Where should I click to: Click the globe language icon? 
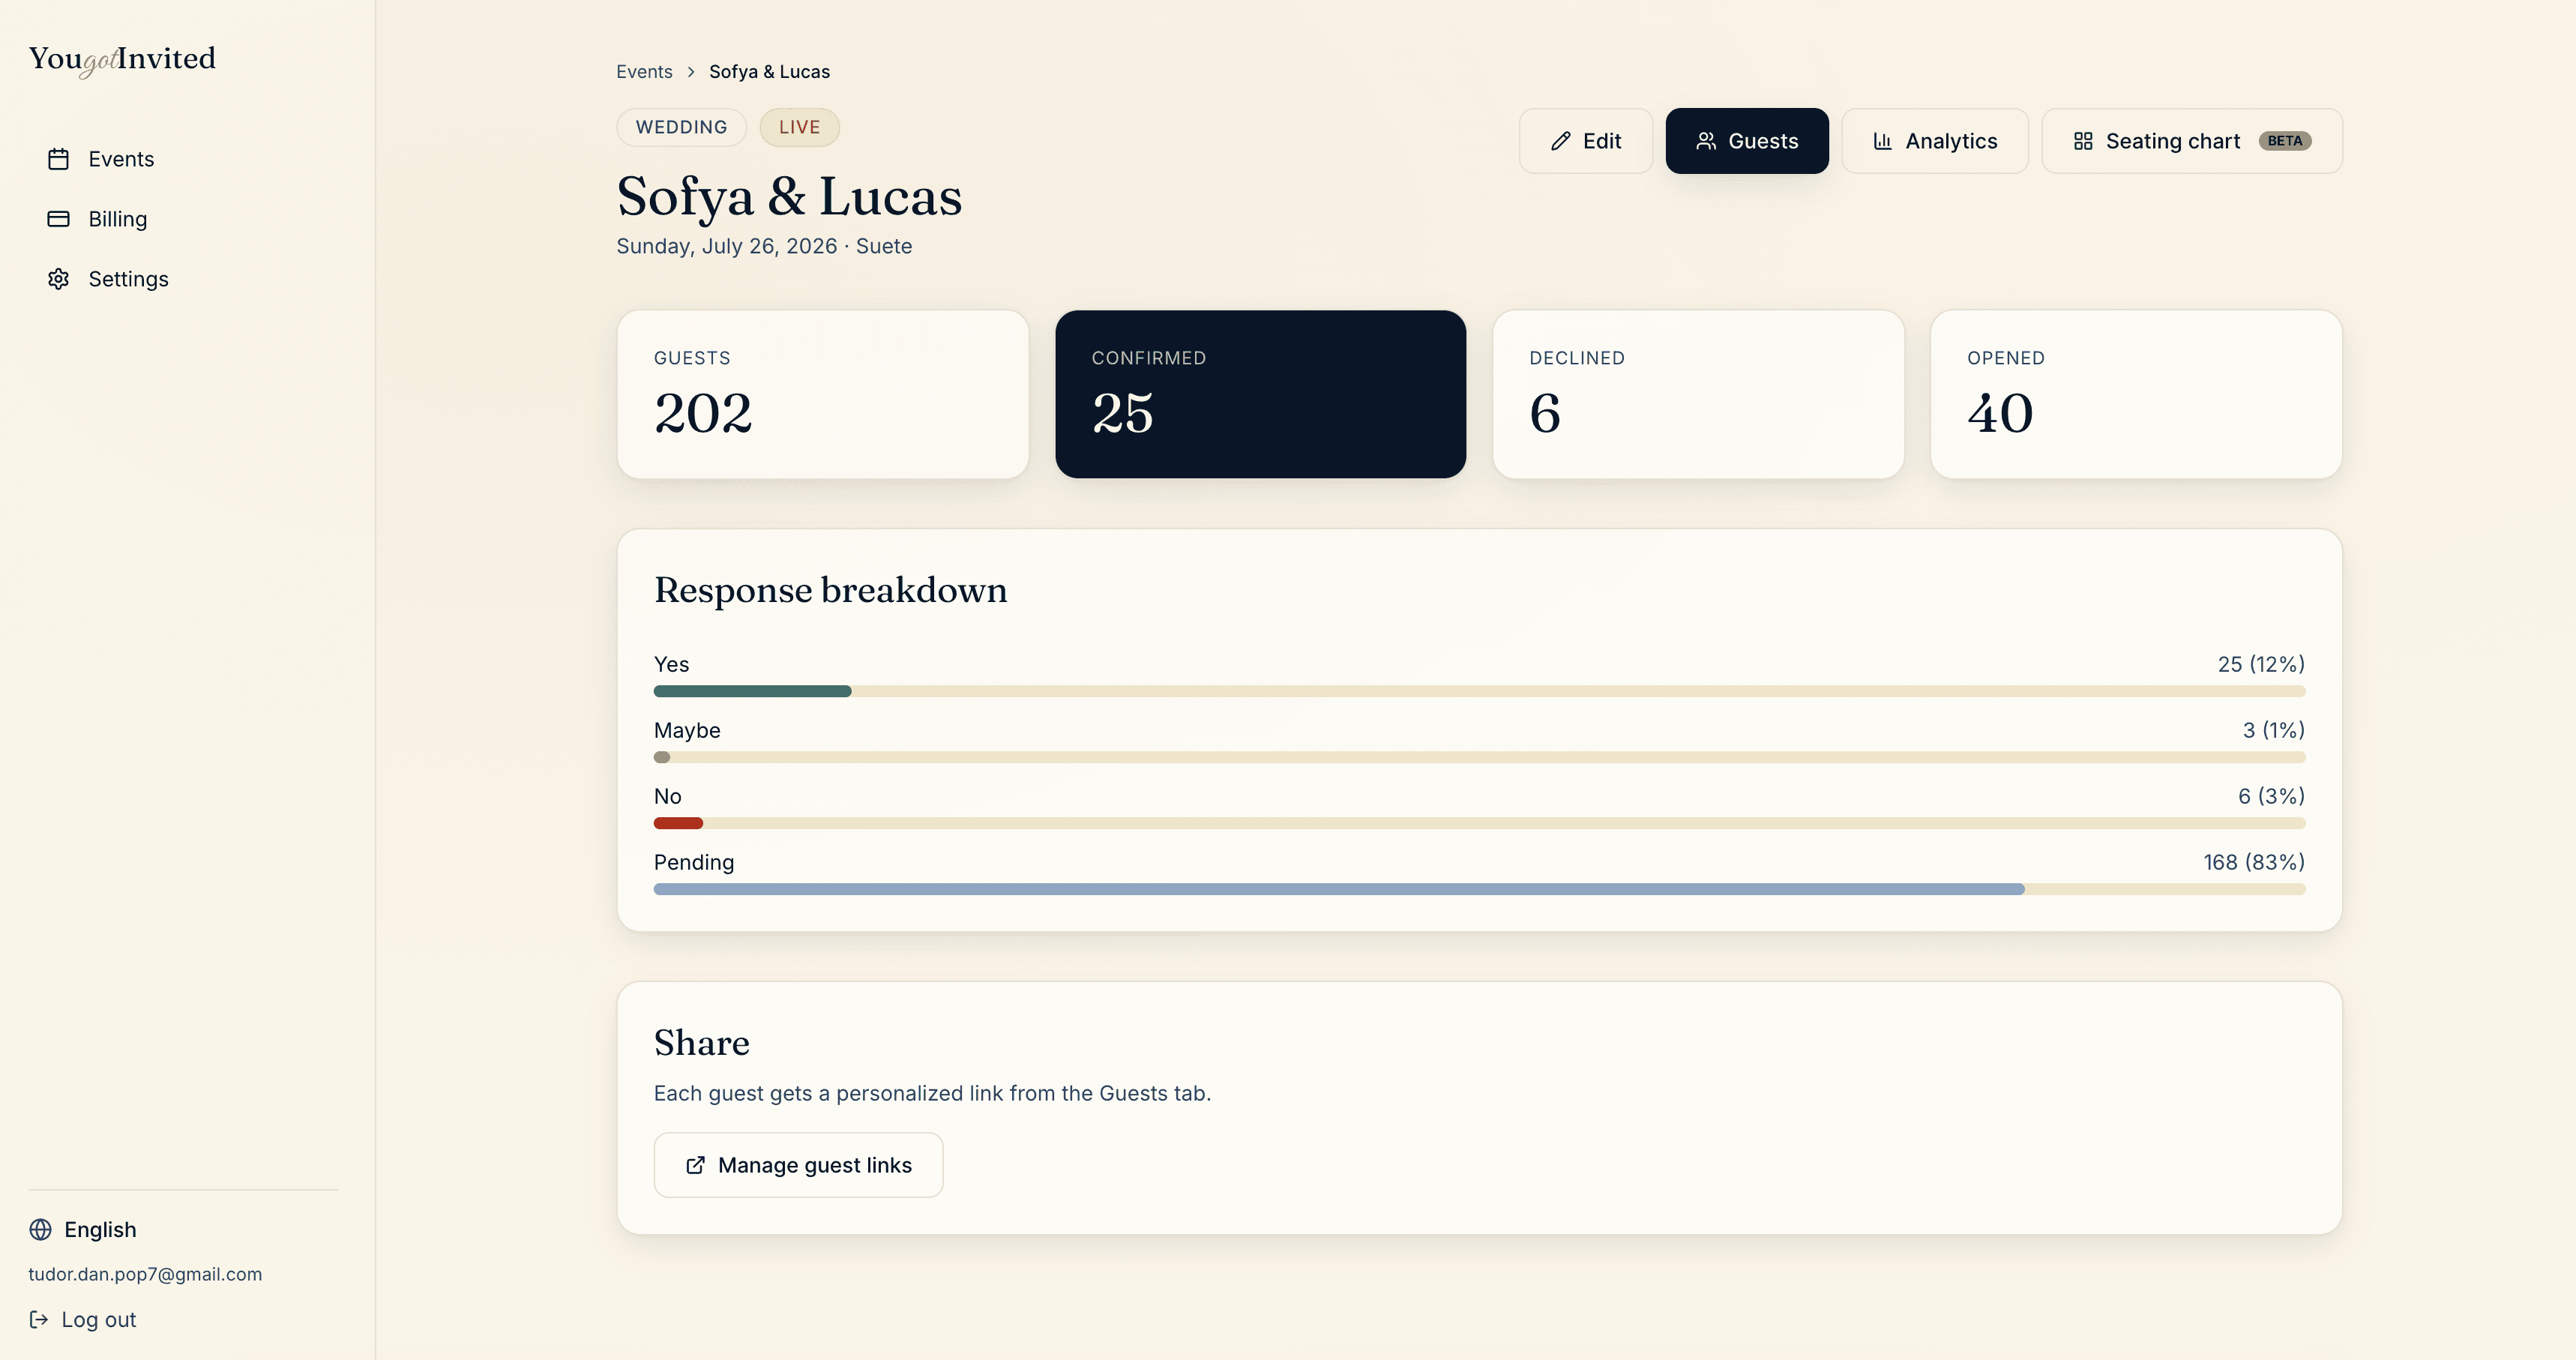[40, 1230]
